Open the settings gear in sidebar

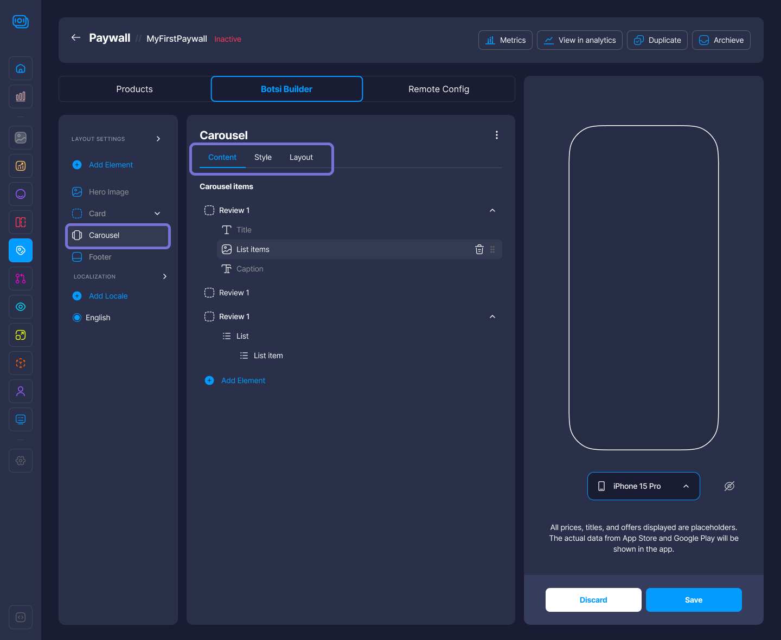(x=21, y=461)
